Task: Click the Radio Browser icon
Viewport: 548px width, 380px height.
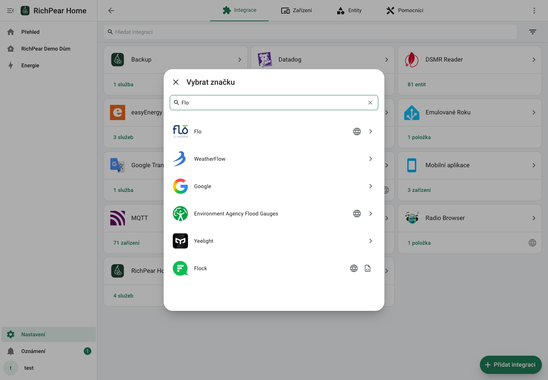Action: point(412,218)
